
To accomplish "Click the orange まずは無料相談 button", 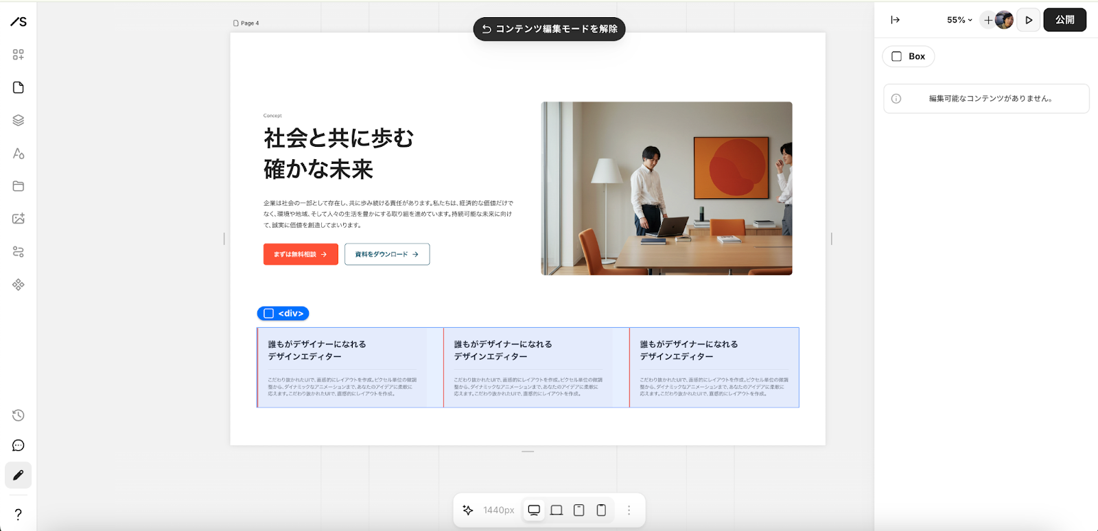I will point(301,255).
